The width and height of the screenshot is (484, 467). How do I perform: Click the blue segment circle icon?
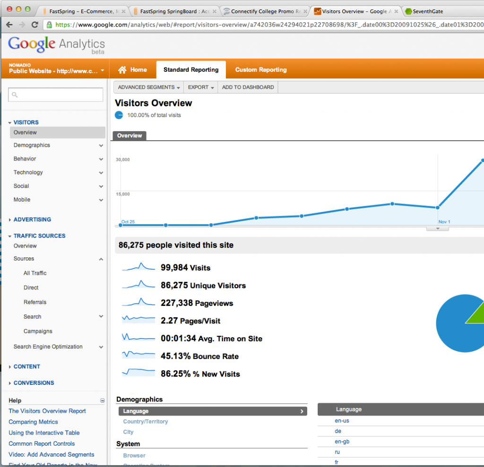point(119,115)
